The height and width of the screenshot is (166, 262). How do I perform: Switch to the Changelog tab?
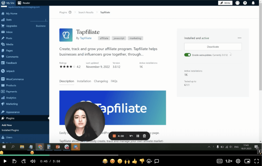101,81
